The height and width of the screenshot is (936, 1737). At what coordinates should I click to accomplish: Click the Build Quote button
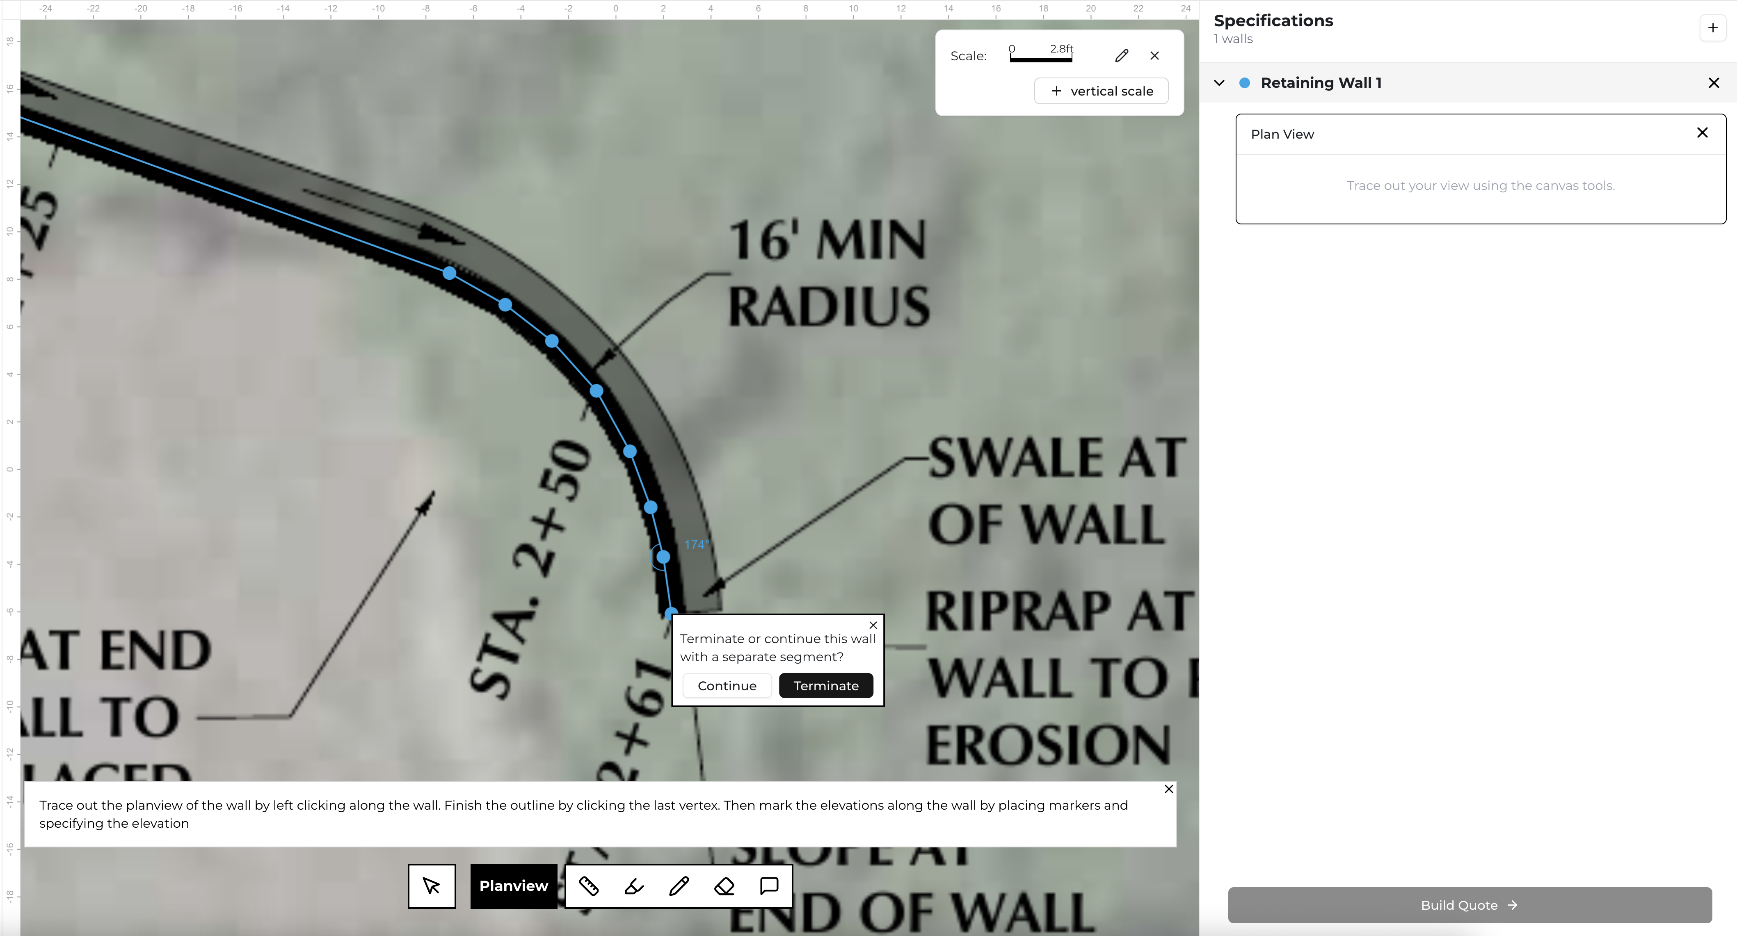1469,905
